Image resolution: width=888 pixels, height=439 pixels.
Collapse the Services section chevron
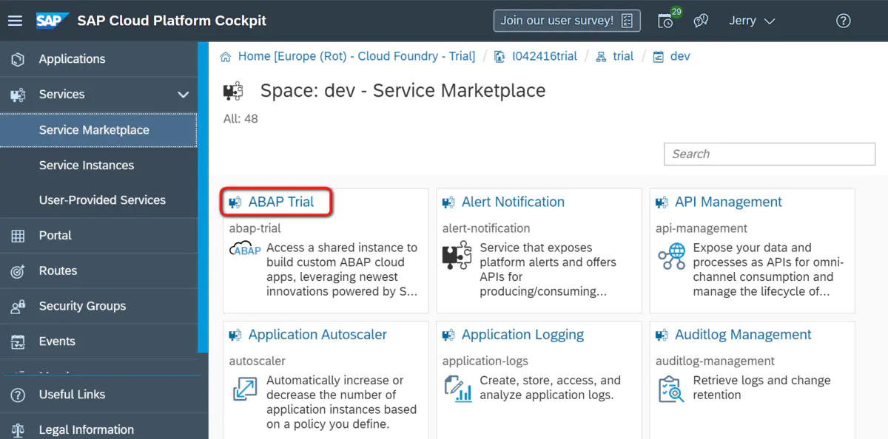pos(184,95)
